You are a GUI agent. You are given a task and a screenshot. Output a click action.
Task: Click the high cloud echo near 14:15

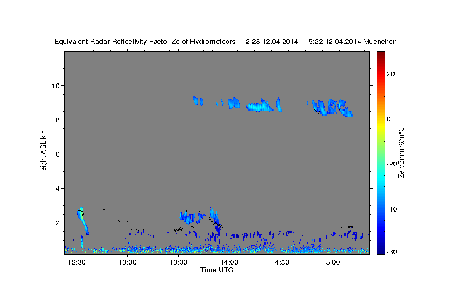pos(260,106)
